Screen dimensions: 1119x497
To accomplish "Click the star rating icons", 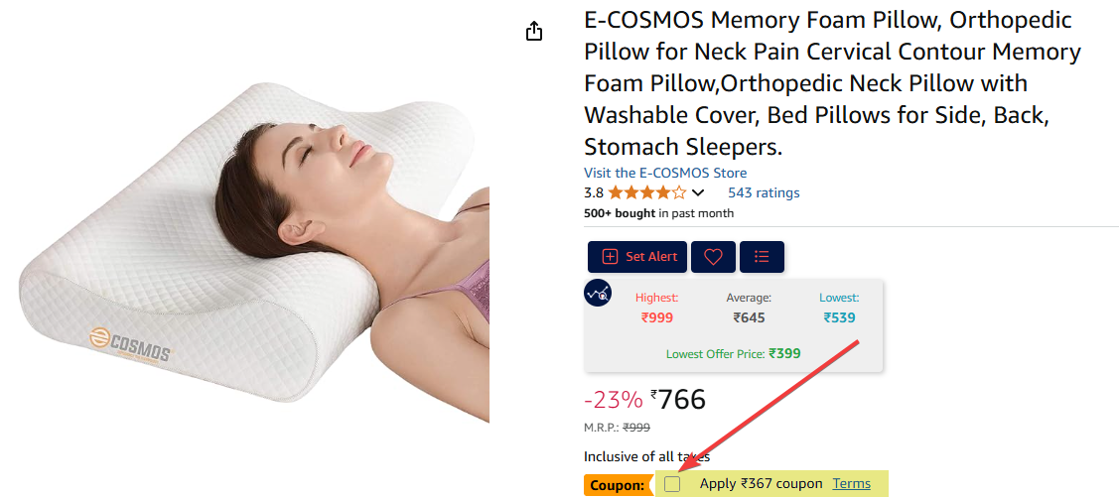I will tap(647, 192).
